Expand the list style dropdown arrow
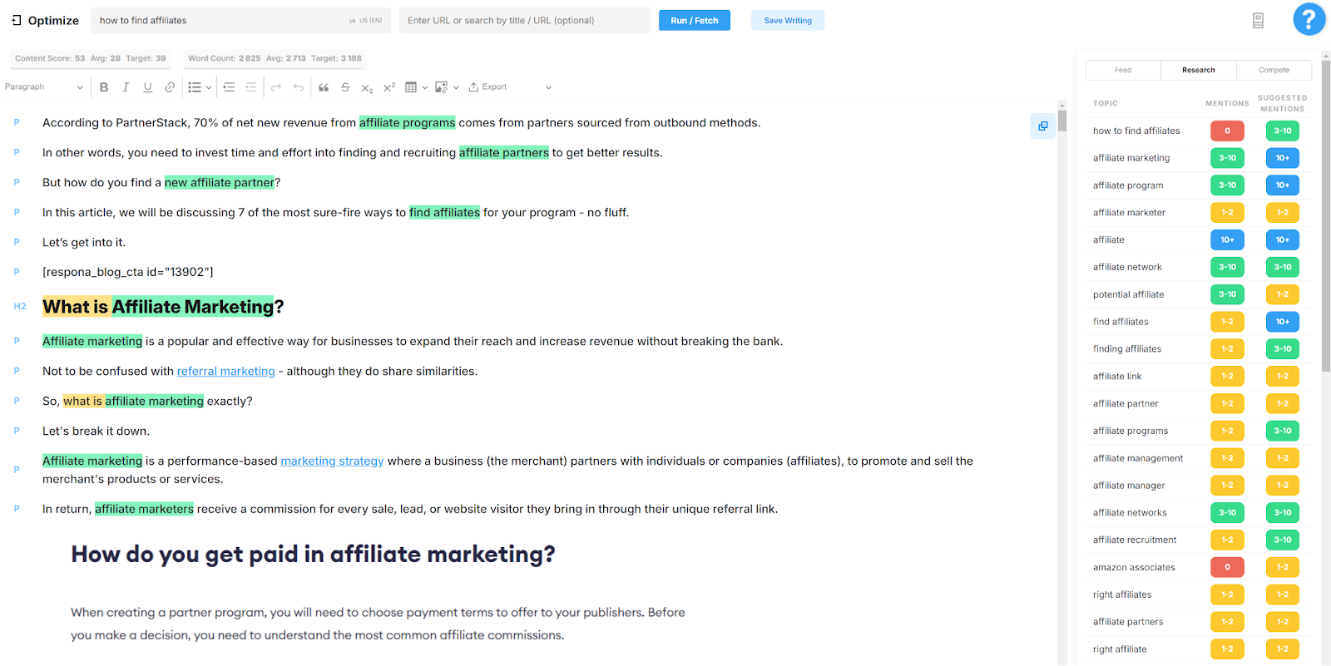The height and width of the screenshot is (666, 1331). click(208, 87)
